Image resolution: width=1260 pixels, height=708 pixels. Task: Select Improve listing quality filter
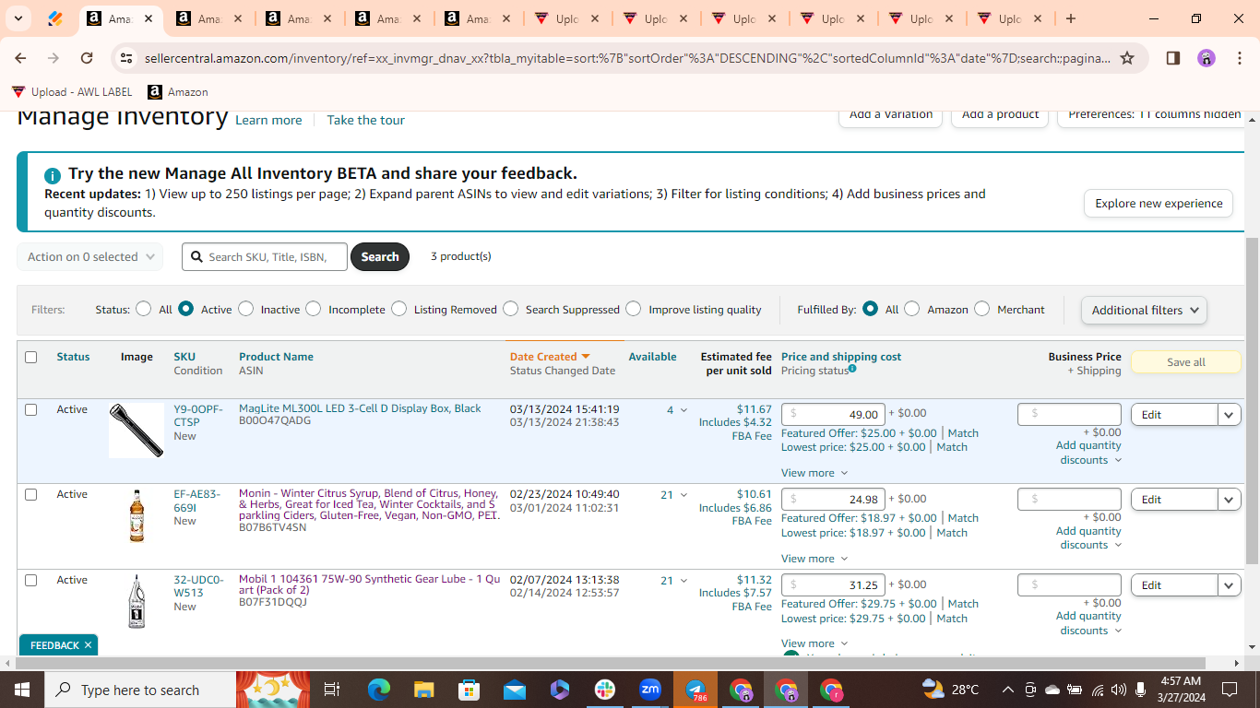point(634,309)
